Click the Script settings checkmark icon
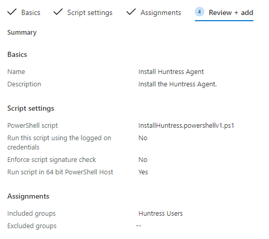 58,12
